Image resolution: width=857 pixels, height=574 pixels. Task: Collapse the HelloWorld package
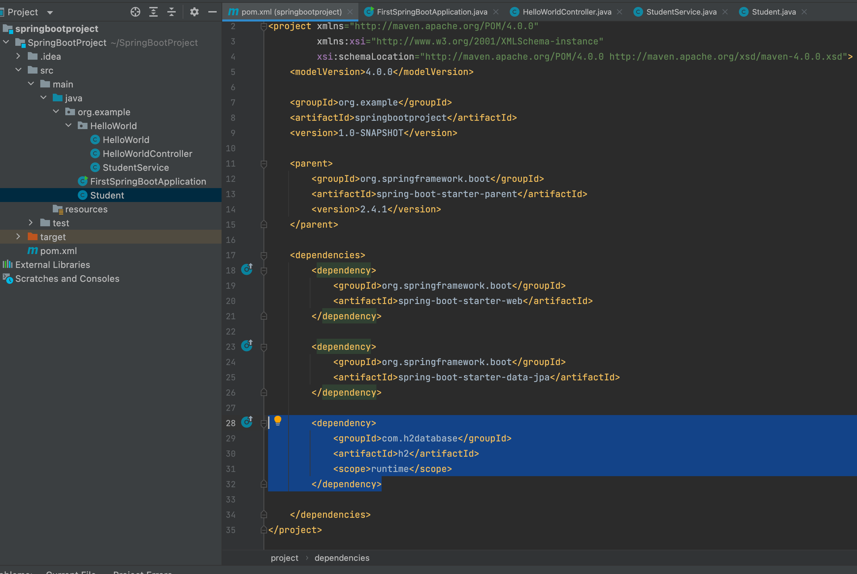68,126
